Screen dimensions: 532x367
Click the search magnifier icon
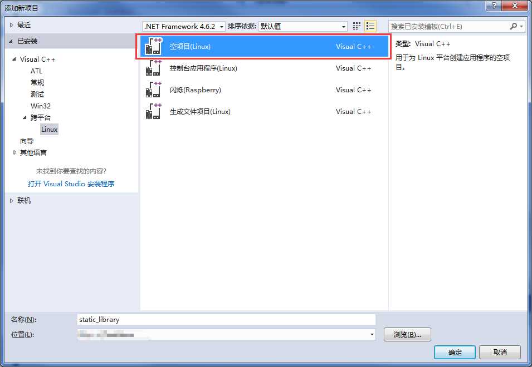(514, 26)
